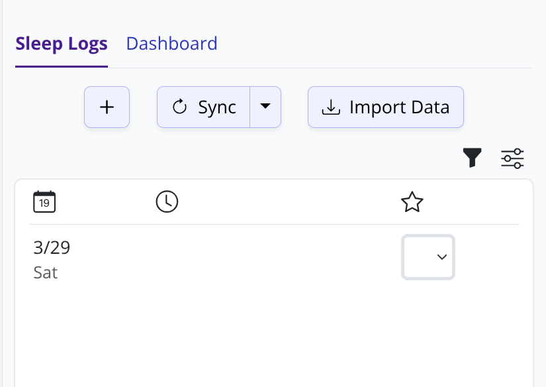
Task: Select the 3/29 date entry
Action: 52,248
